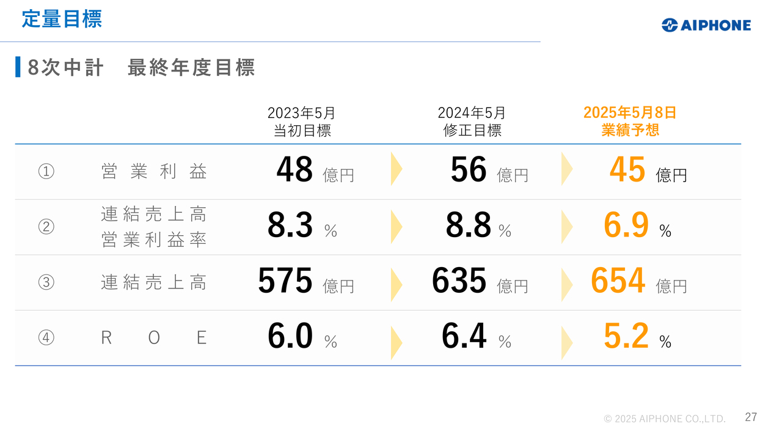Viewport: 782px width, 440px height.
Task: Click the arrow between 8.8% and 6.9%
Action: 567,226
